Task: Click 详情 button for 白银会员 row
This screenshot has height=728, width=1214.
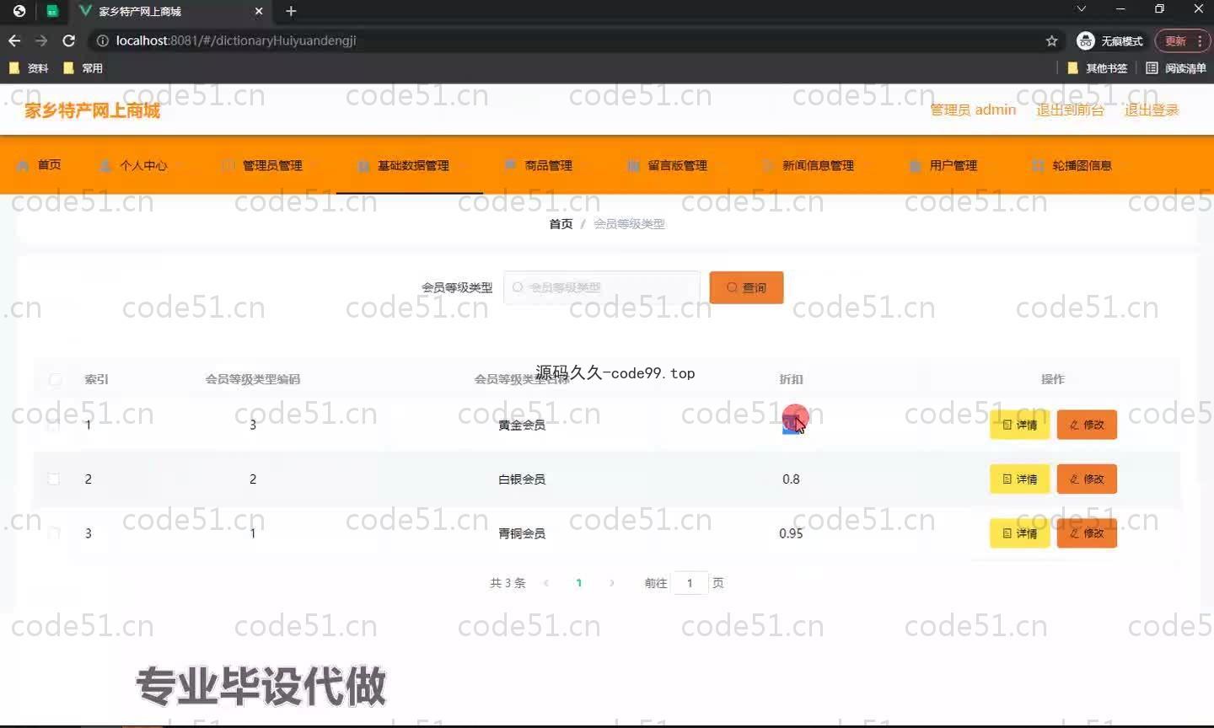Action: (x=1019, y=479)
